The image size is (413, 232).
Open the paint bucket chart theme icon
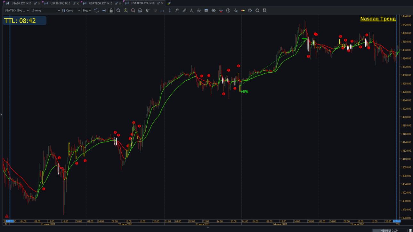point(250,11)
